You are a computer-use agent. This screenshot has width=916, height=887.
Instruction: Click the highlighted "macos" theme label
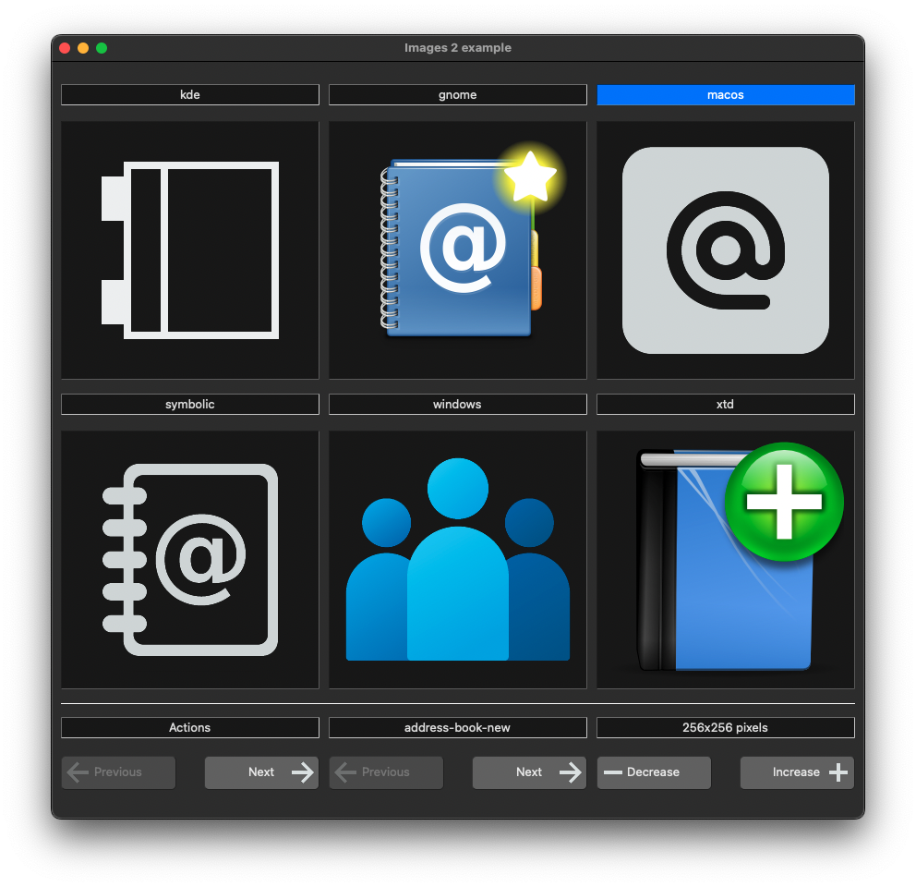(x=726, y=95)
